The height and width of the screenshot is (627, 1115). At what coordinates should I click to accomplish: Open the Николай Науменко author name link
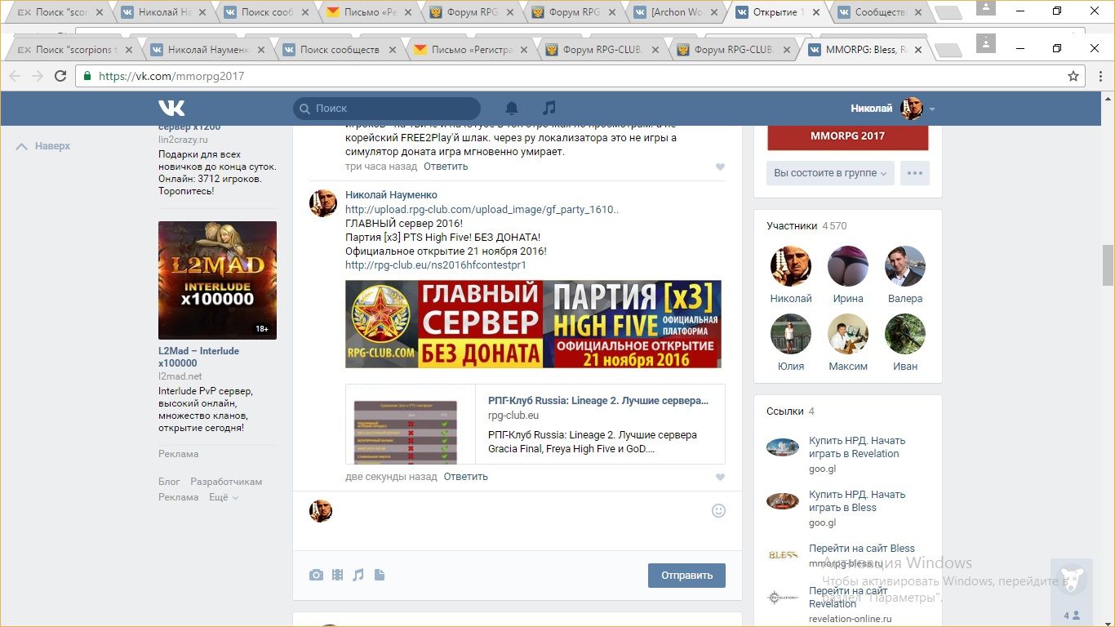pyautogui.click(x=391, y=195)
